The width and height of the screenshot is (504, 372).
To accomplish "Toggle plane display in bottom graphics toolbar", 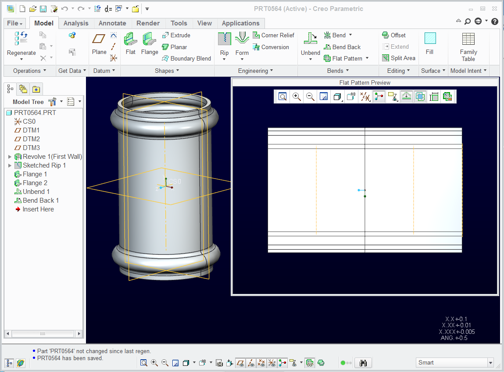I will [x=240, y=363].
